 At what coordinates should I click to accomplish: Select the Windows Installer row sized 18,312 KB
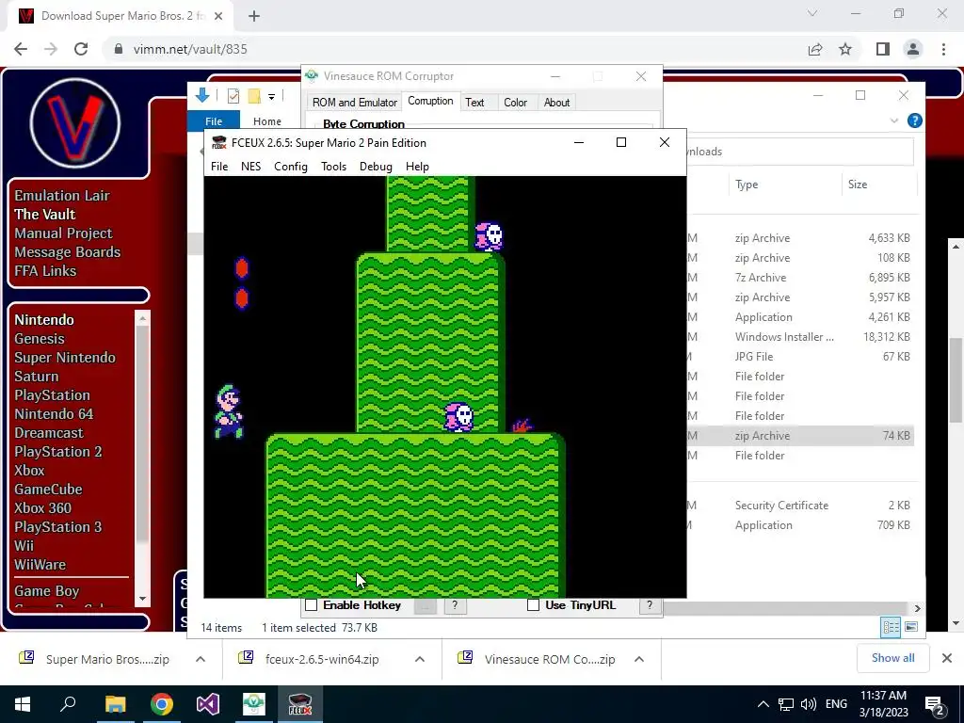[800, 337]
